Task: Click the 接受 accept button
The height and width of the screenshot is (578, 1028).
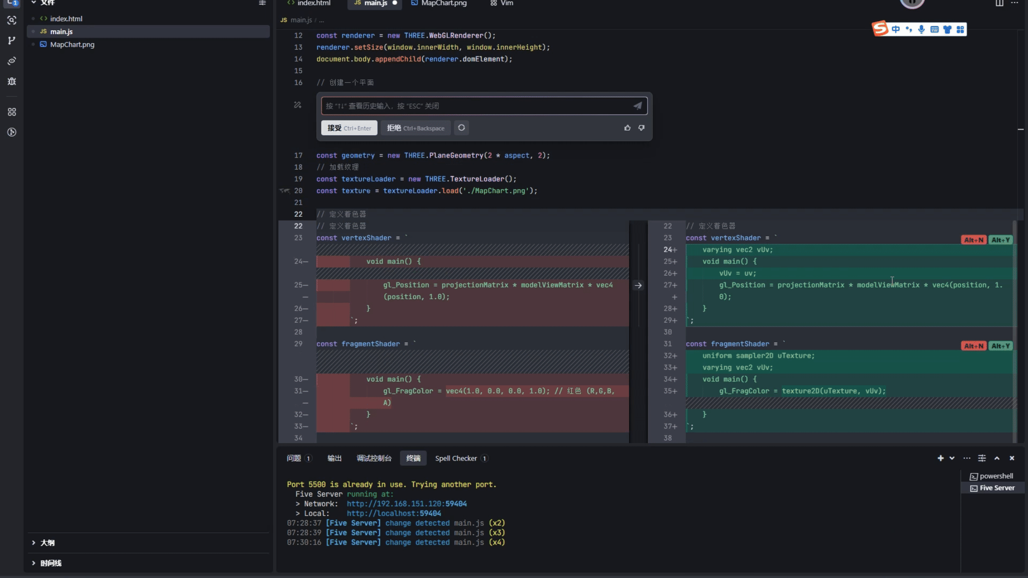Action: coord(349,128)
